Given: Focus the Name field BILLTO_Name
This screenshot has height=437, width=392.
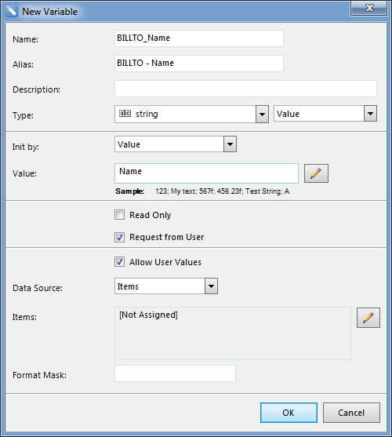Looking at the screenshot, I should coord(199,38).
